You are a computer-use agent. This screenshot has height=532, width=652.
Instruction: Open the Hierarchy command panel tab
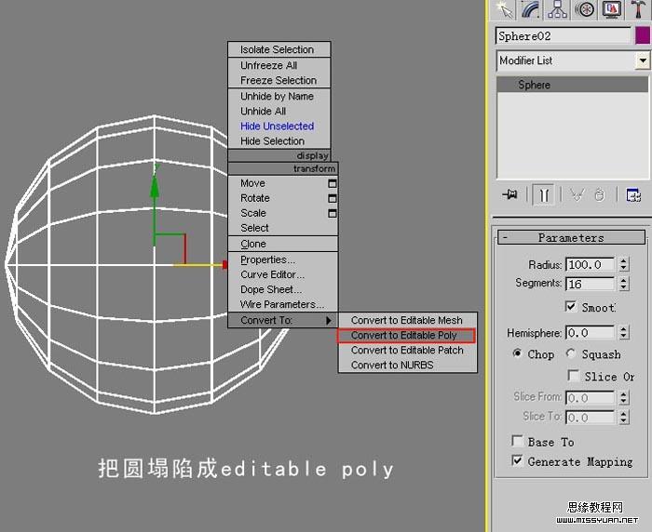[x=557, y=9]
